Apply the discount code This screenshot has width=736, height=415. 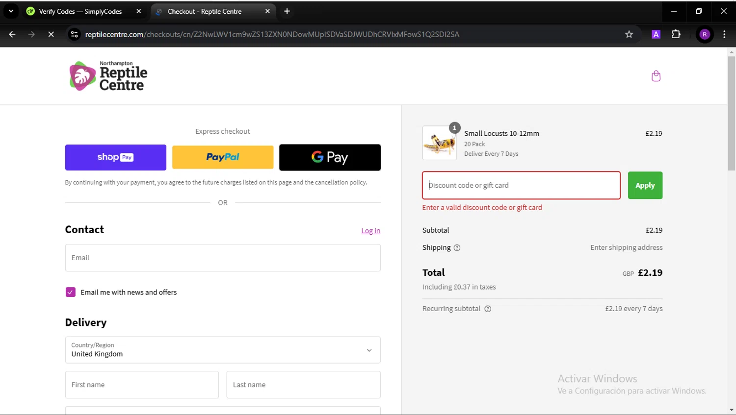(x=645, y=185)
